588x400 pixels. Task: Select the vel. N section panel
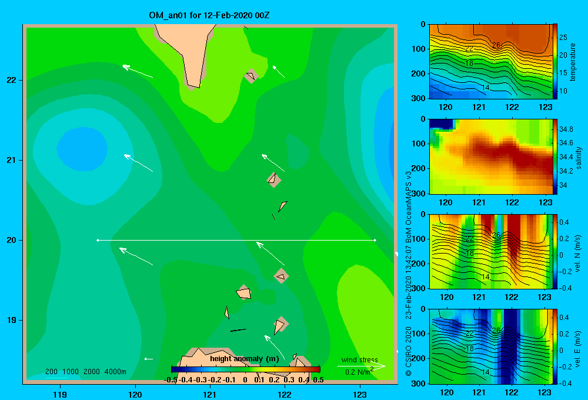tap(491, 251)
